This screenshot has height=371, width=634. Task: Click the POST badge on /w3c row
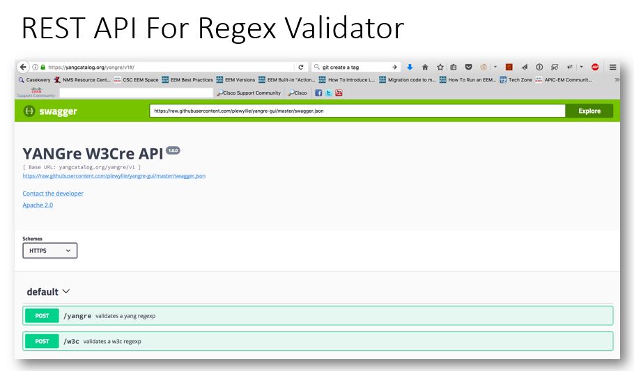[42, 341]
